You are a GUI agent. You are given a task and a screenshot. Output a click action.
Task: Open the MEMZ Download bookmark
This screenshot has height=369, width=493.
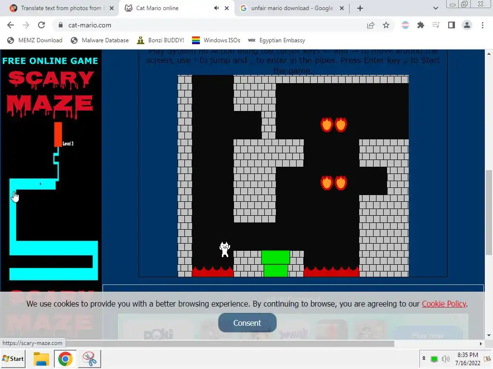point(35,40)
